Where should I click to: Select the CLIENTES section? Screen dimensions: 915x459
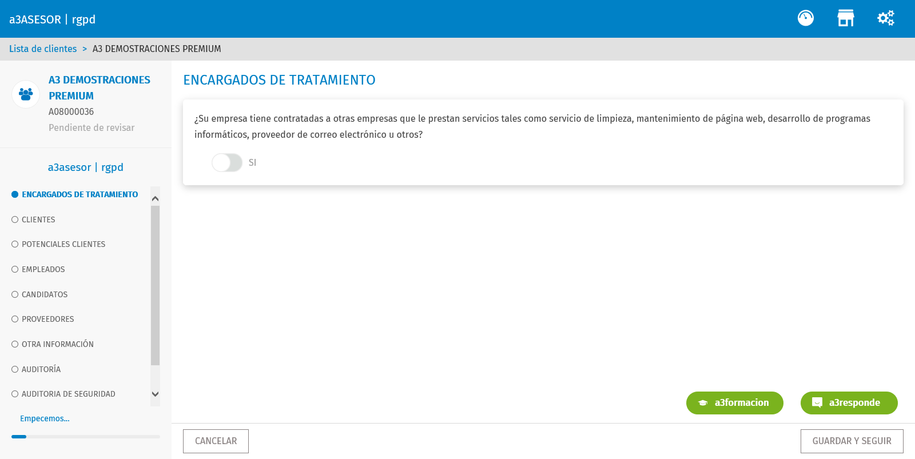click(33, 219)
